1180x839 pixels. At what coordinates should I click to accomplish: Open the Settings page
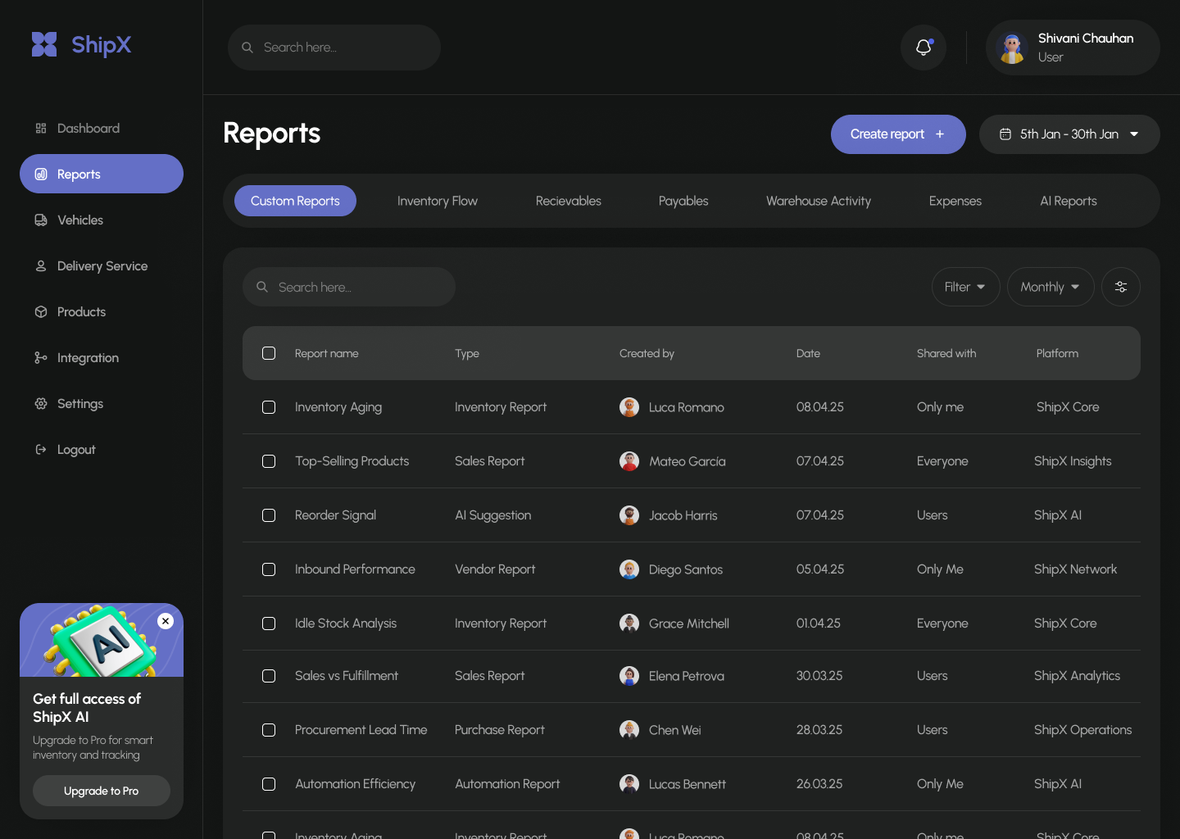coord(79,403)
